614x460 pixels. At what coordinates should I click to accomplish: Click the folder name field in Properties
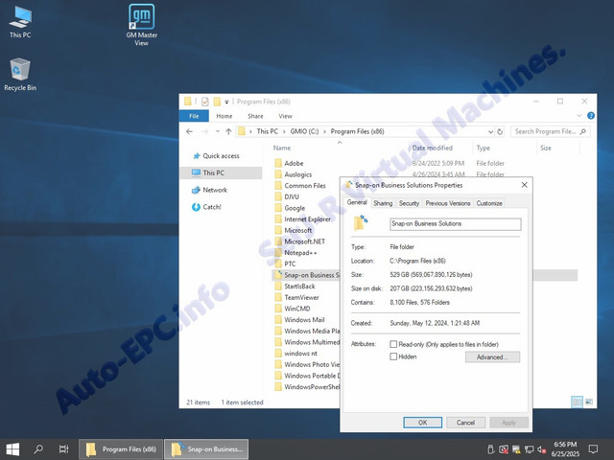(x=456, y=224)
